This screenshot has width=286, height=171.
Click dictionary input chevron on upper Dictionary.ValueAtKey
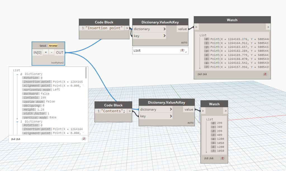(164, 29)
